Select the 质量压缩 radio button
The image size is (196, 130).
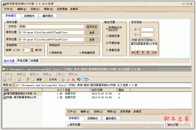click(x=113, y=50)
